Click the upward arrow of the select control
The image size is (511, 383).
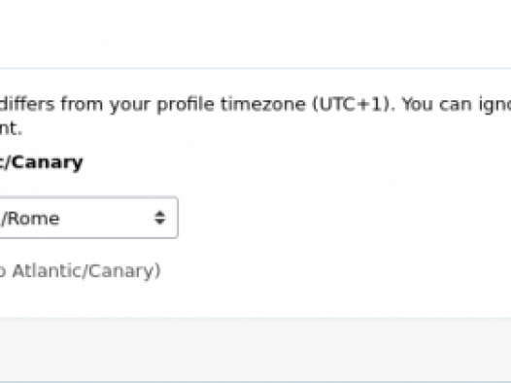coord(159,214)
